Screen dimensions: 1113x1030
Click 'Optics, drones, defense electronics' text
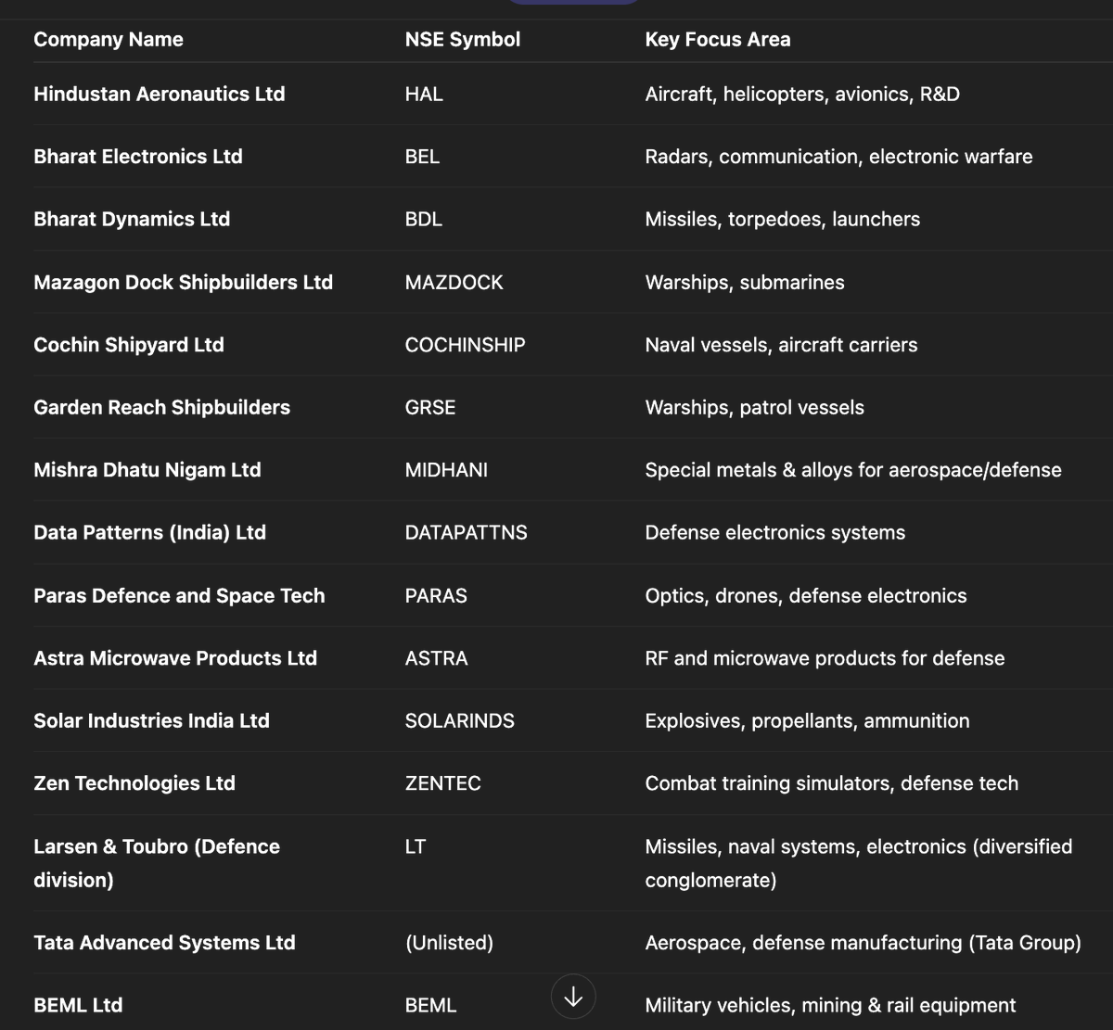pos(806,596)
